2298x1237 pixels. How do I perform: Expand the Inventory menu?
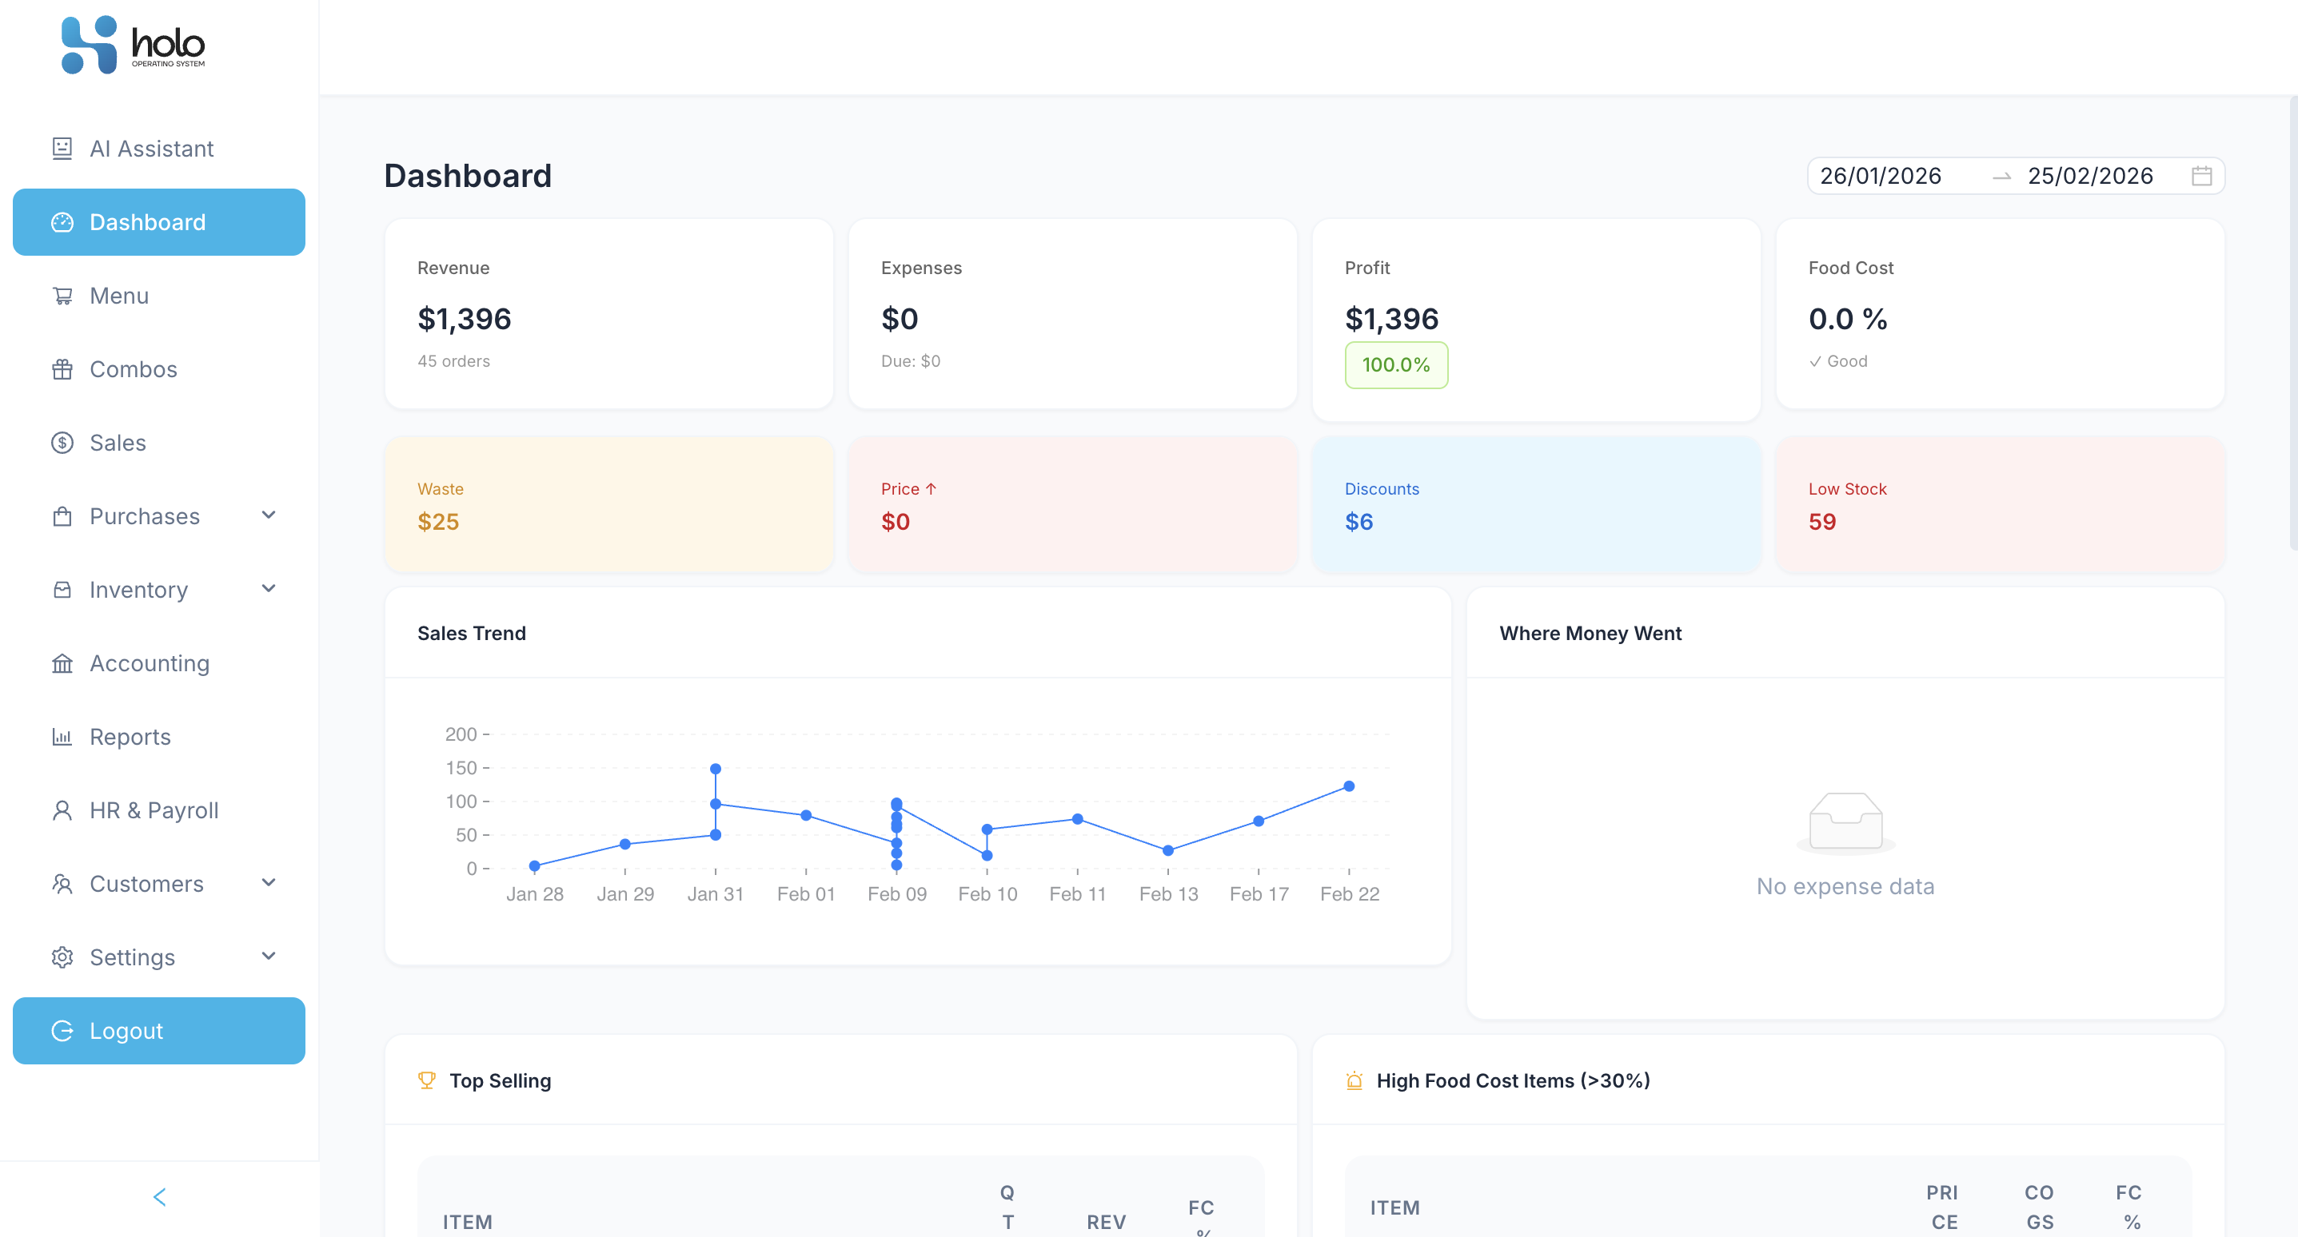point(269,589)
